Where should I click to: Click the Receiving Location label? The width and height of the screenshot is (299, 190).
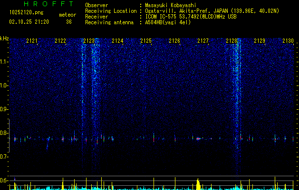pyautogui.click(x=111, y=11)
